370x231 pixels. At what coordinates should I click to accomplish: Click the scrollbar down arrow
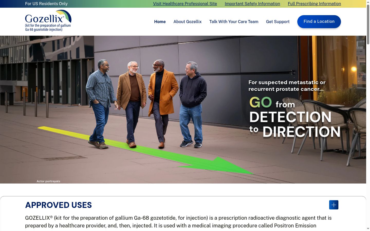368,229
